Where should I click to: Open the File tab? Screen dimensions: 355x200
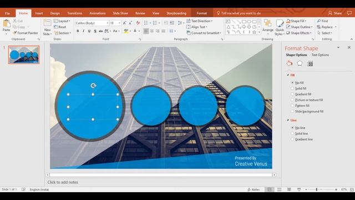point(7,13)
